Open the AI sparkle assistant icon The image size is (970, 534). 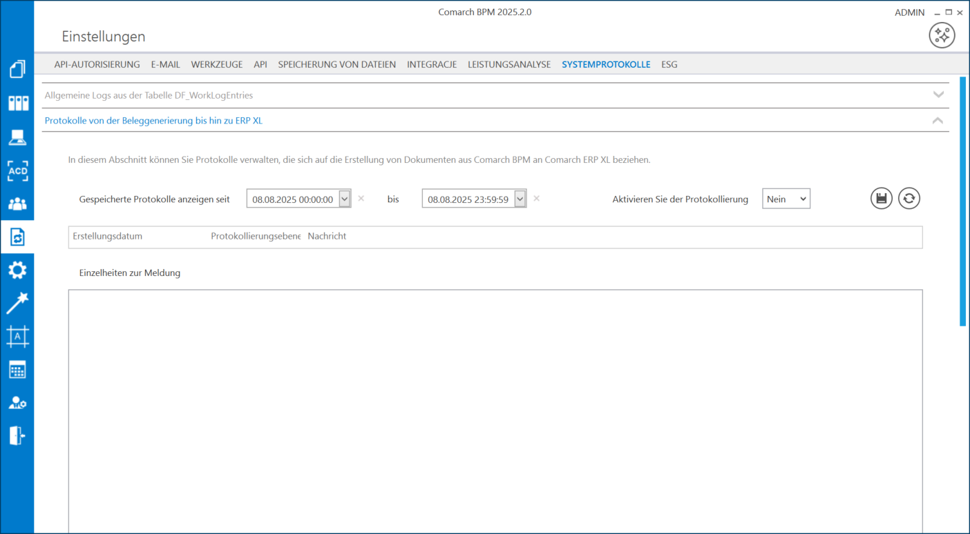click(x=942, y=35)
